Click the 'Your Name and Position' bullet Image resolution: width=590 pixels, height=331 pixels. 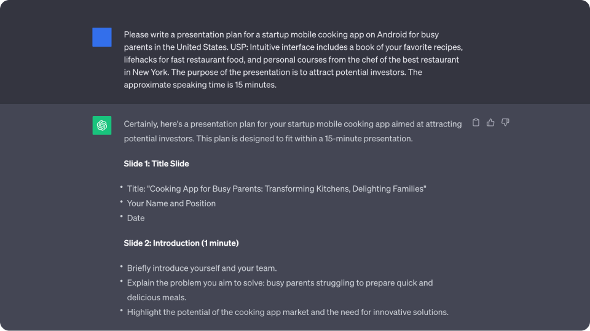point(171,203)
